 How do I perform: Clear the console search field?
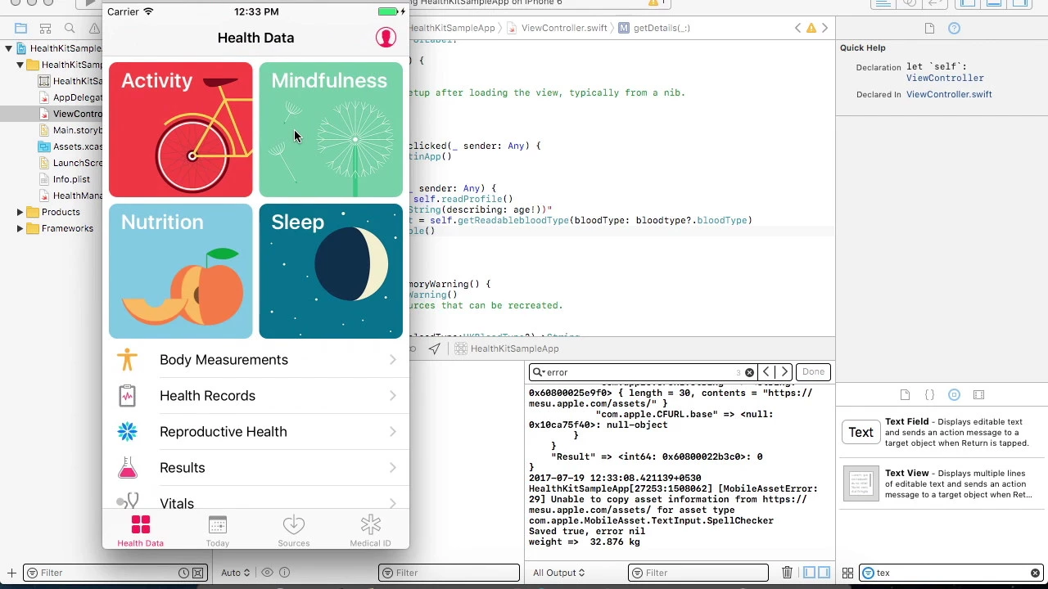[749, 372]
